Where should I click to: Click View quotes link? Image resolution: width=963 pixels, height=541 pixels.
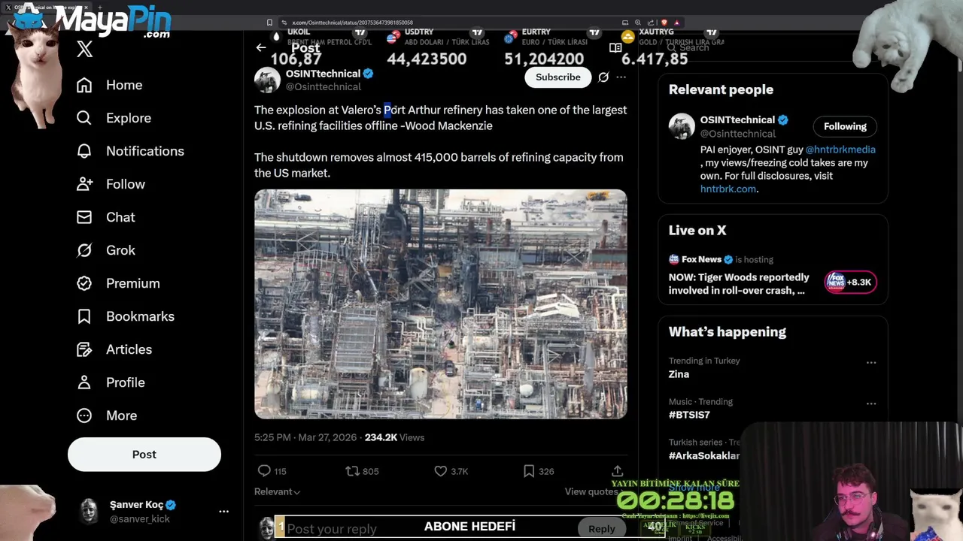[x=591, y=491]
